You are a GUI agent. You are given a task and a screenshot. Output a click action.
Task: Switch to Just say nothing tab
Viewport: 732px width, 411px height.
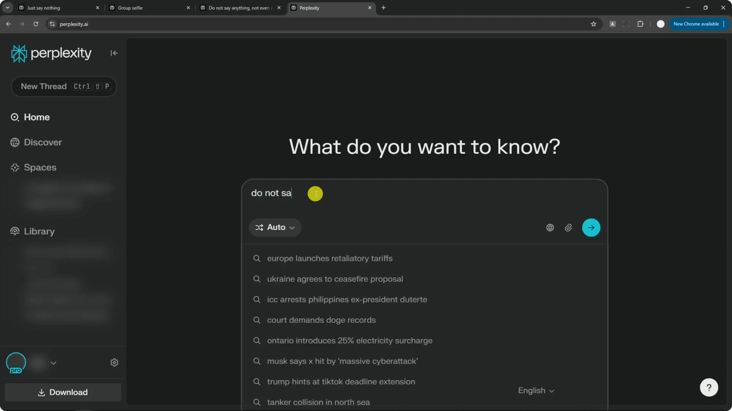(x=57, y=8)
